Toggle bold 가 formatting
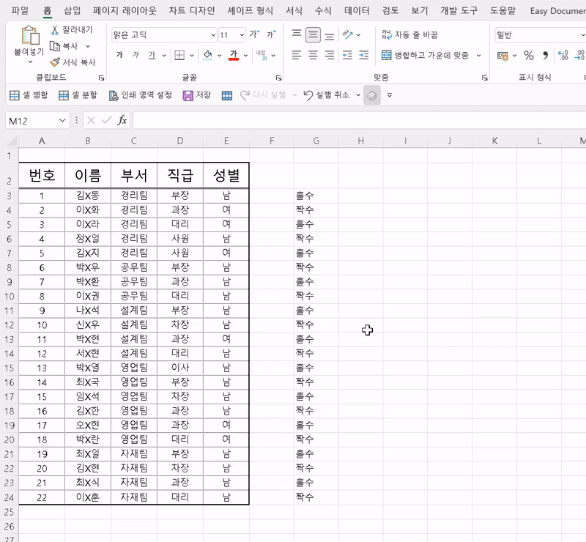The height and width of the screenshot is (542, 586). [x=119, y=56]
